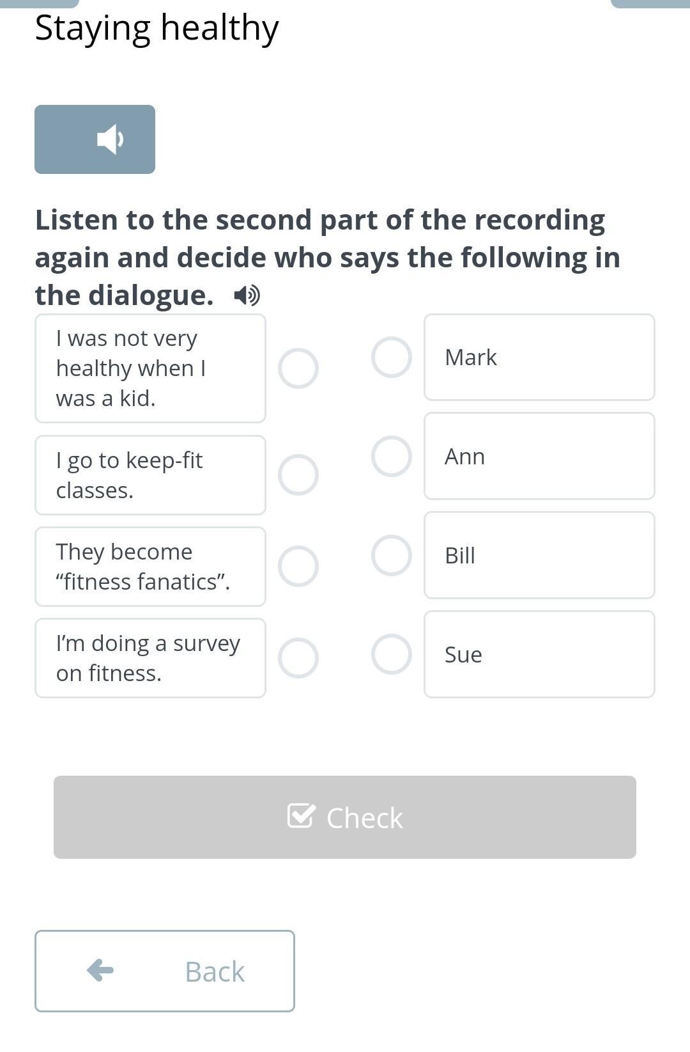690x1052 pixels.
Task: Select radio beside 'I'm doing a survey on fitness'
Action: [298, 658]
